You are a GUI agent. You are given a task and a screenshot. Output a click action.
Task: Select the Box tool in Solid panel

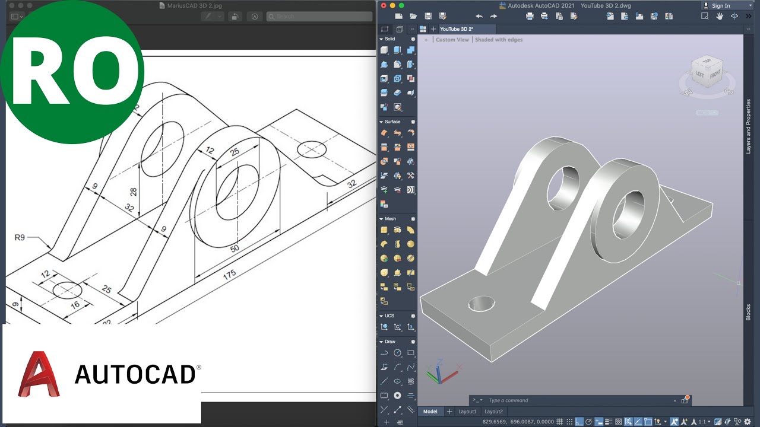pyautogui.click(x=384, y=50)
